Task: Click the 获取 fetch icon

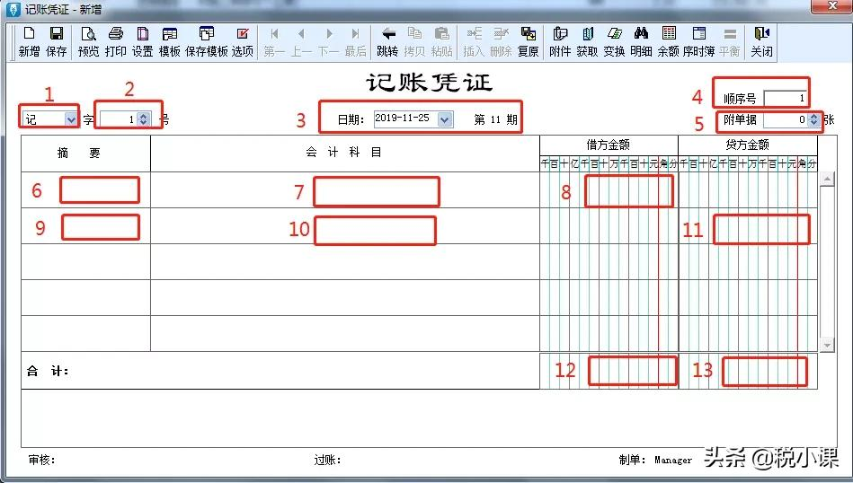Action: click(x=587, y=42)
